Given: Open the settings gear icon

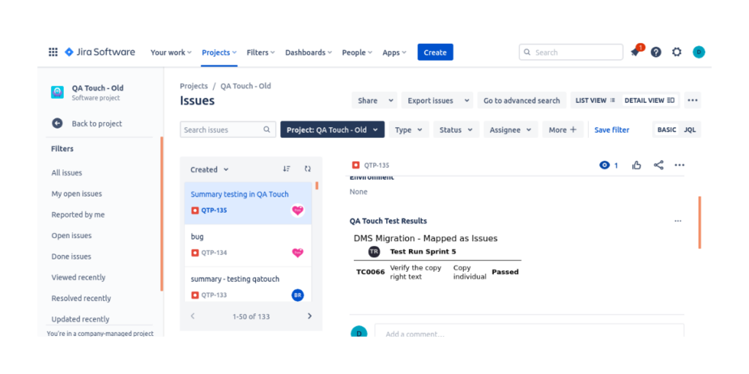Looking at the screenshot, I should [x=677, y=53].
